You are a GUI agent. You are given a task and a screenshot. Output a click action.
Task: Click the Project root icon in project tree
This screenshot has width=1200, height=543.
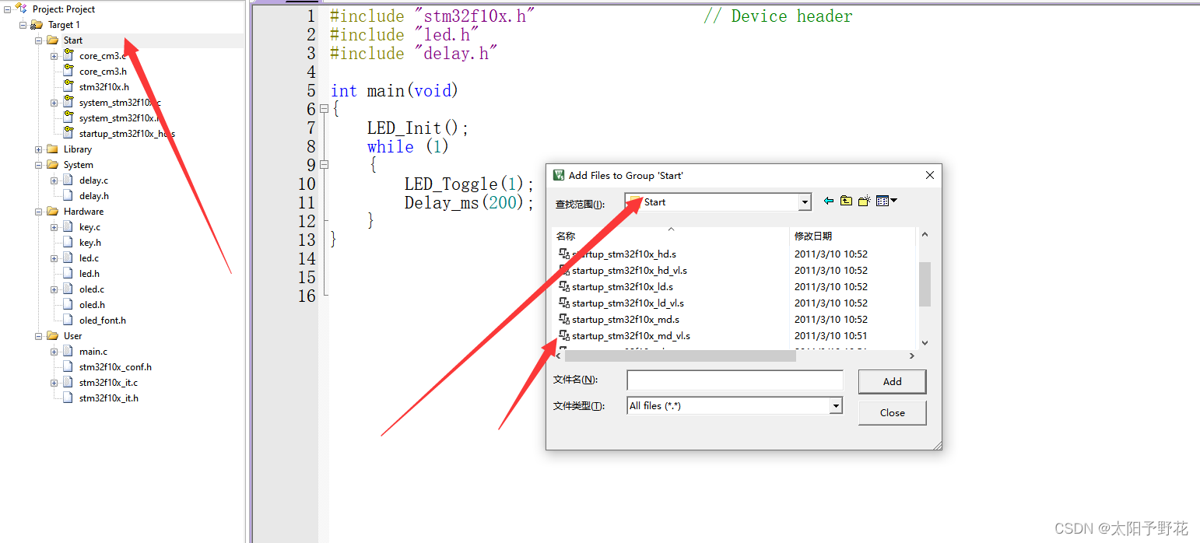(x=21, y=9)
